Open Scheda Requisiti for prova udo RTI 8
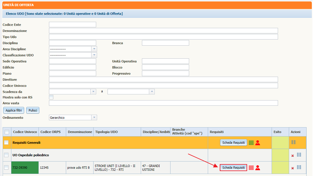Viewport: 313px width, 176px height. pyautogui.click(x=233, y=168)
